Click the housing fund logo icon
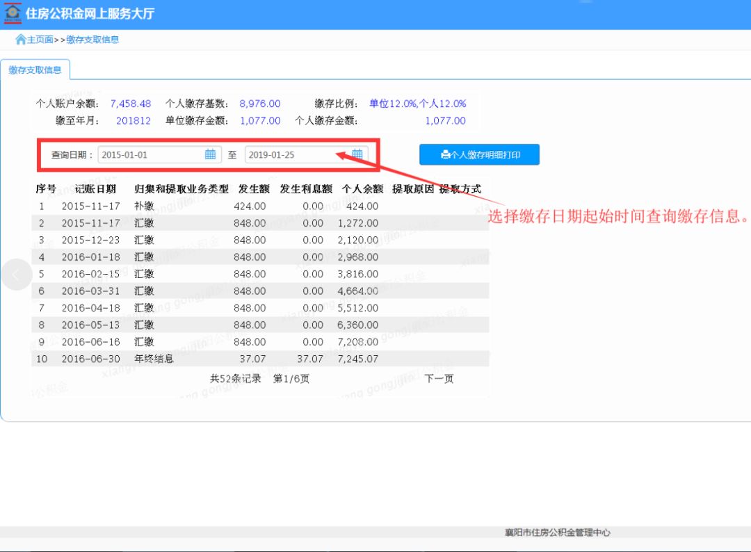 tap(13, 13)
